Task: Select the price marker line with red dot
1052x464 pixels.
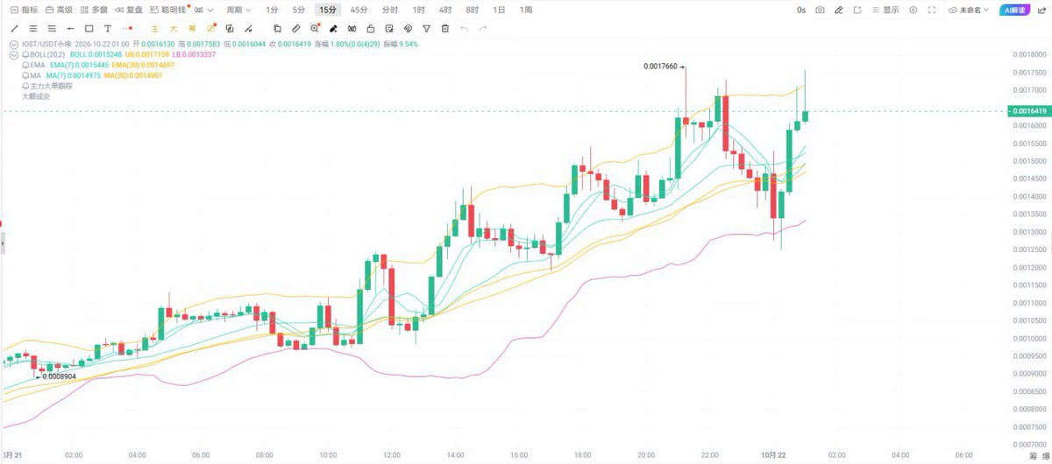Action: click(127, 29)
